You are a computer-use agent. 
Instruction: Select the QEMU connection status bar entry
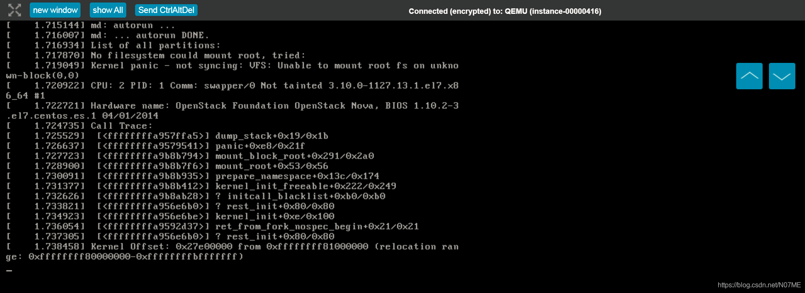pos(505,11)
